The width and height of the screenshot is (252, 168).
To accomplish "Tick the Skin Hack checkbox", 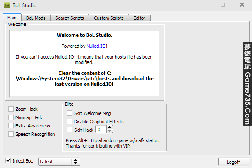I will tap(69, 130).
